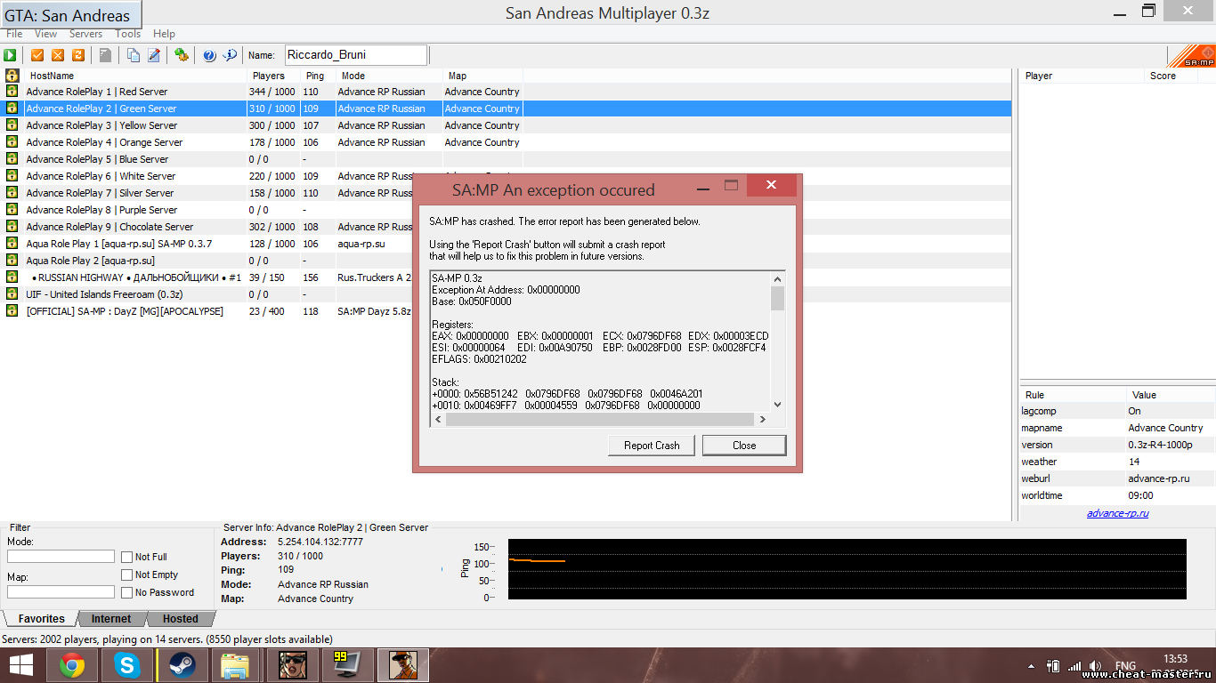Open the Tools menu
The image size is (1216, 683).
pyautogui.click(x=128, y=34)
